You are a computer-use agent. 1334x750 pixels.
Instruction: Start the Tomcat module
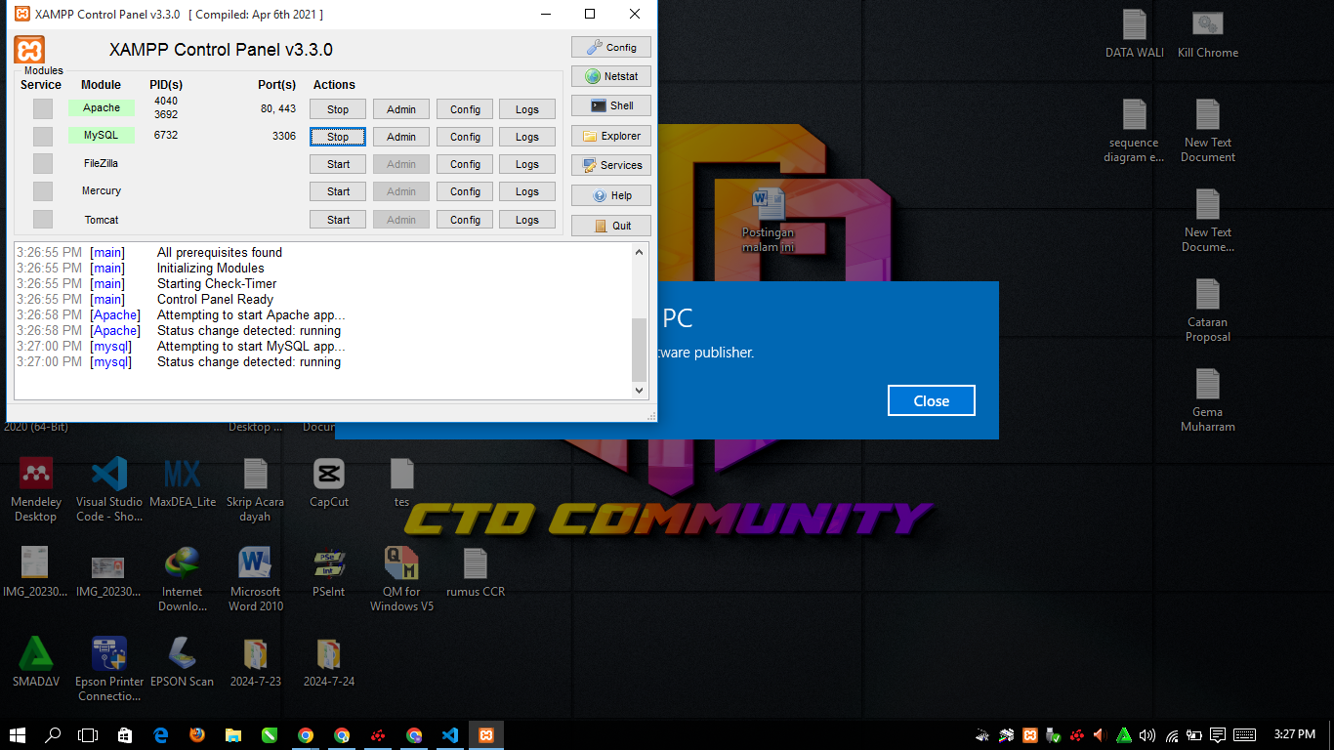pos(338,220)
